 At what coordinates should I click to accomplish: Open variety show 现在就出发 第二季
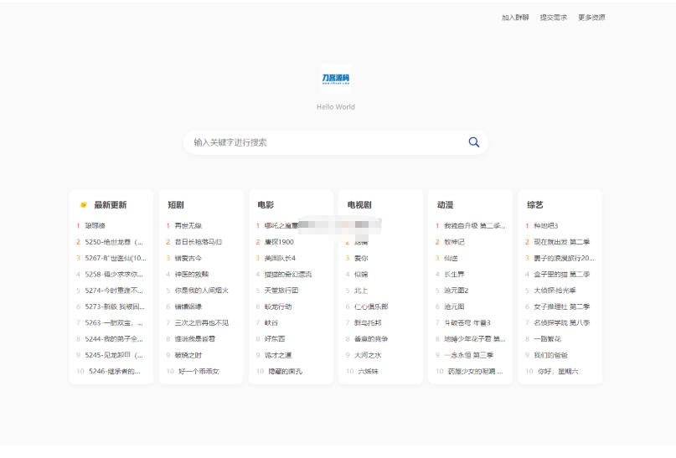(561, 242)
